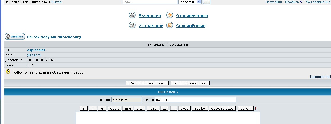Click the Исходящие outbox folder icon
This screenshot has width=331, height=124.
coord(132,25)
